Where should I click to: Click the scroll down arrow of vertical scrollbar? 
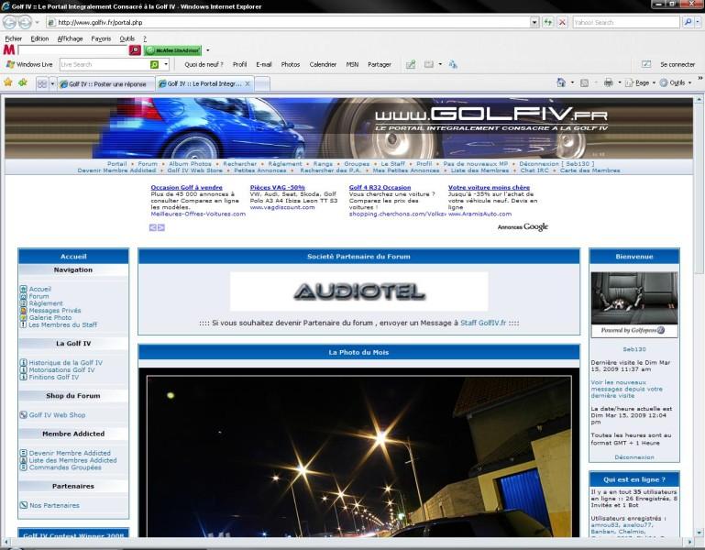699,532
